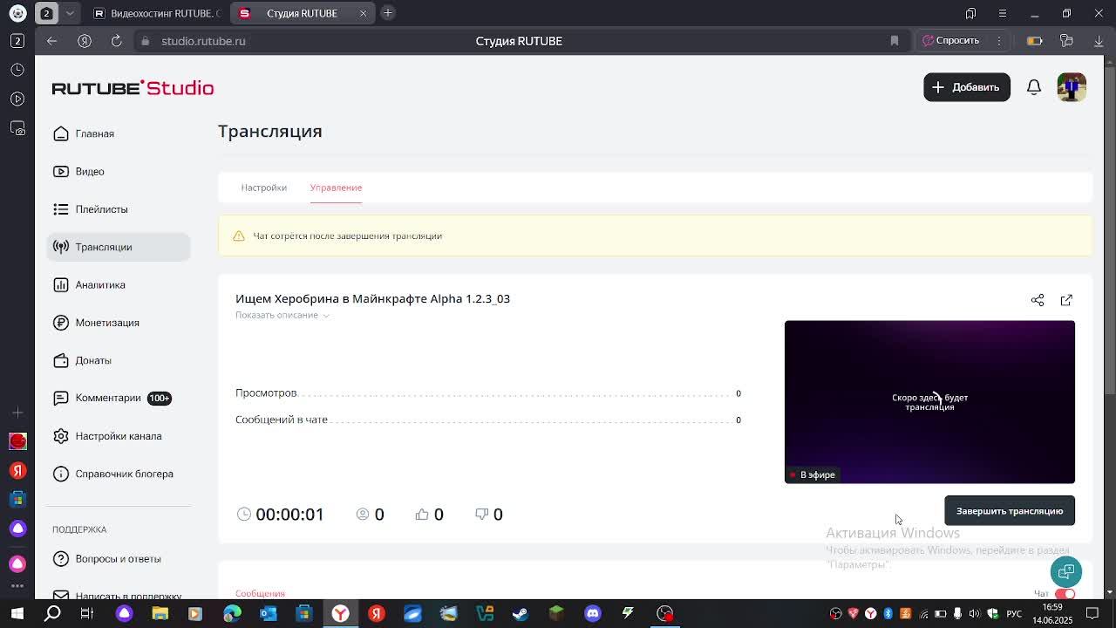The width and height of the screenshot is (1116, 628).
Task: Open Windows search in taskbar
Action: pyautogui.click(x=53, y=613)
